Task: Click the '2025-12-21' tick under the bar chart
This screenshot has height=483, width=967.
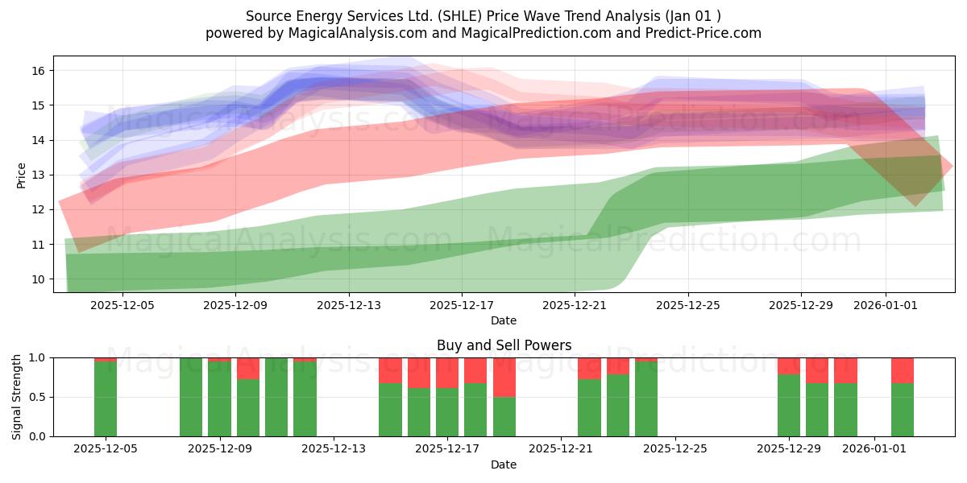Action: coord(561,449)
